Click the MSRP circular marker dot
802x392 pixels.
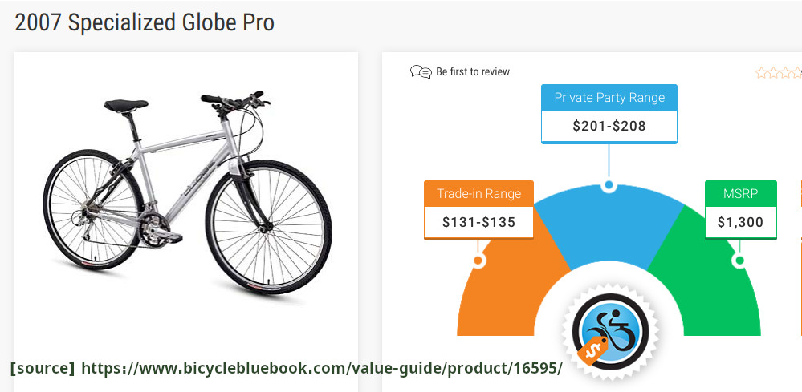739,261
